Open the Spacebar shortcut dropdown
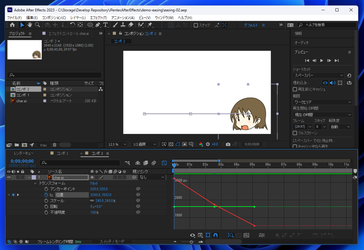This screenshot has width=364, height=250. tap(318, 75)
